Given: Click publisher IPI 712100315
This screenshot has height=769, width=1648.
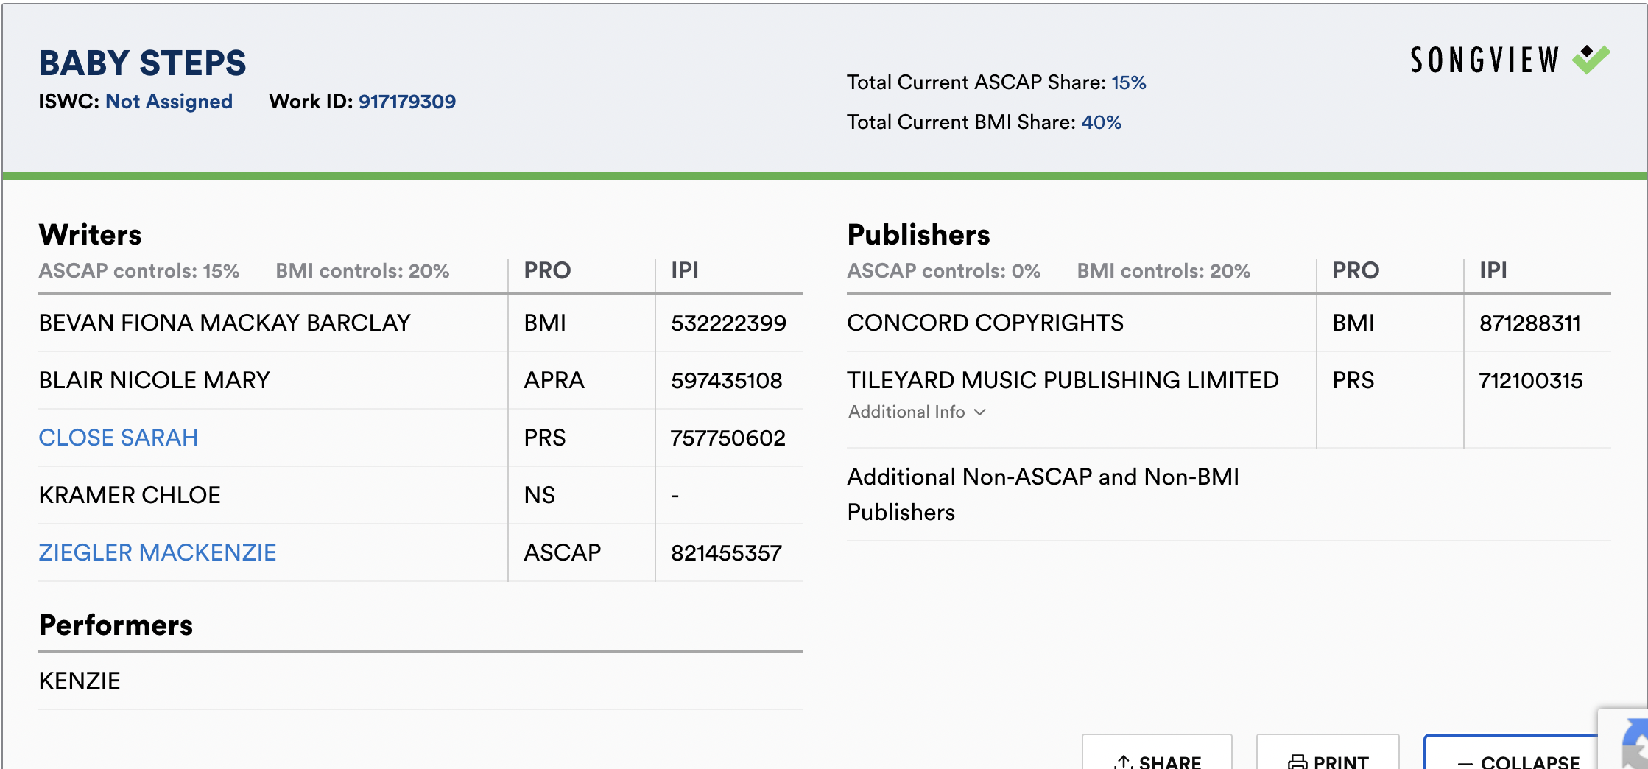Looking at the screenshot, I should pyautogui.click(x=1531, y=380).
